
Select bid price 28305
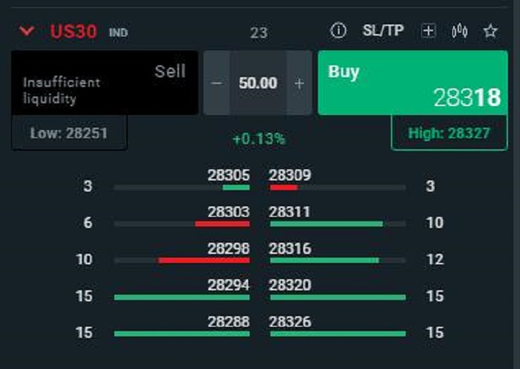click(229, 175)
